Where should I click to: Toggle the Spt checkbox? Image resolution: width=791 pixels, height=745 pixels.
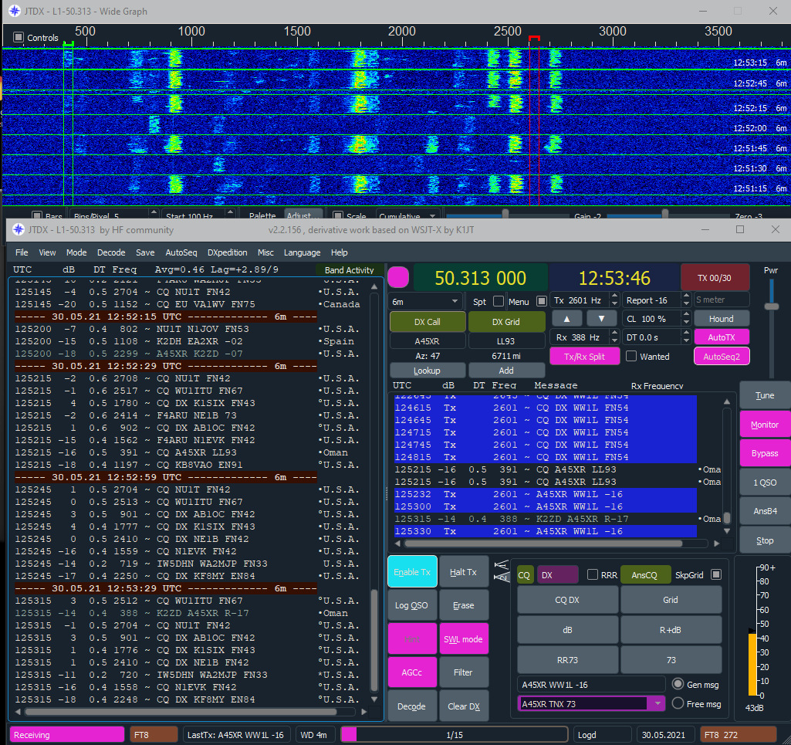coord(499,301)
